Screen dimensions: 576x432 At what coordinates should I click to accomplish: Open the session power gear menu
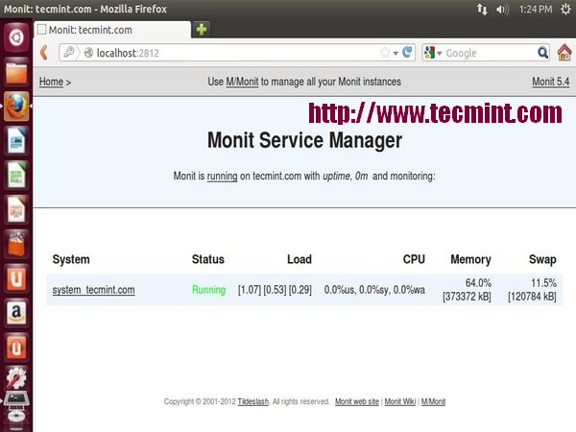pyautogui.click(x=566, y=9)
